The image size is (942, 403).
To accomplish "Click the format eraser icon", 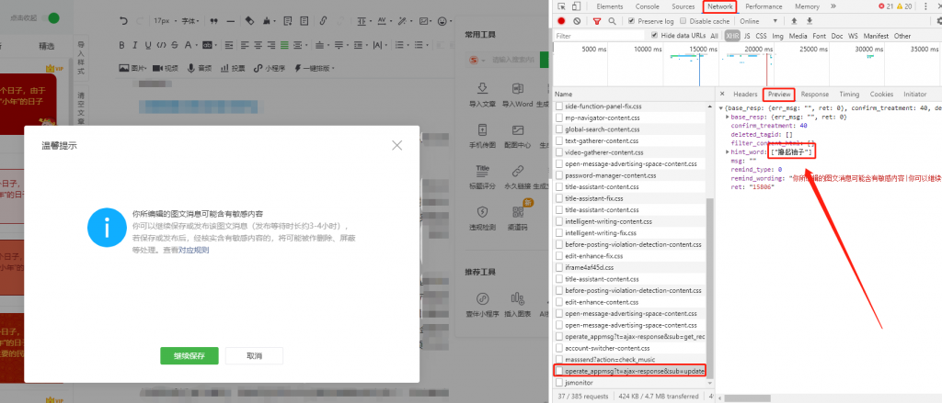I will 250,21.
